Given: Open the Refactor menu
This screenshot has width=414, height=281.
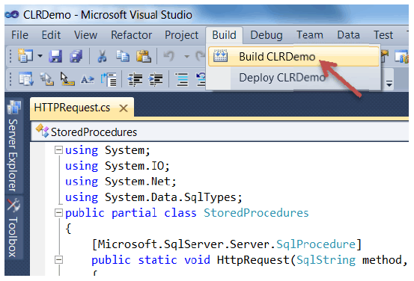Looking at the screenshot, I should coord(131,35).
